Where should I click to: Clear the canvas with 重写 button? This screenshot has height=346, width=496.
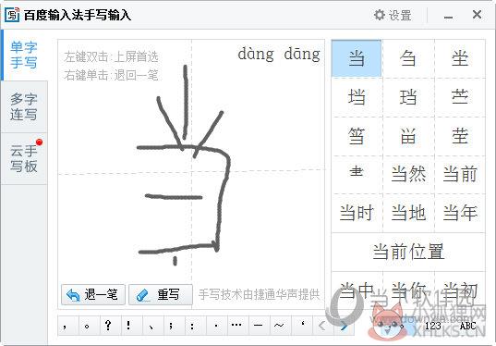161,295
